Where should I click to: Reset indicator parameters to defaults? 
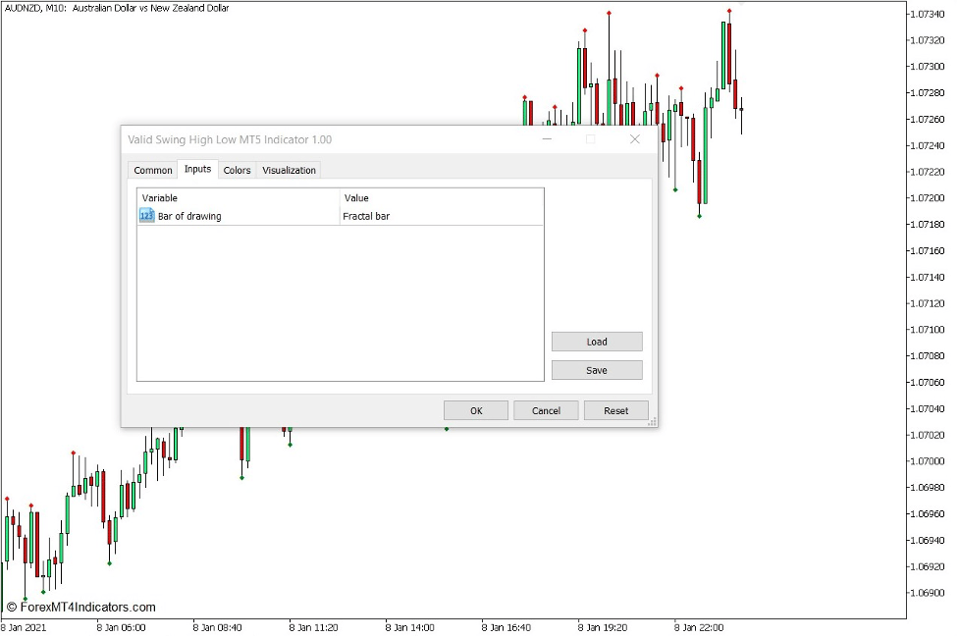[x=616, y=410]
